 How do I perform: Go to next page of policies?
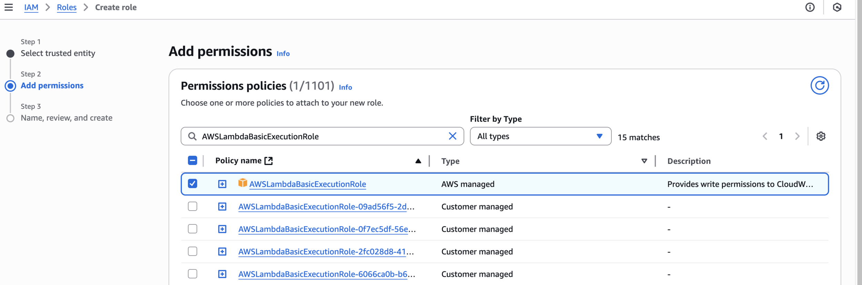point(797,136)
